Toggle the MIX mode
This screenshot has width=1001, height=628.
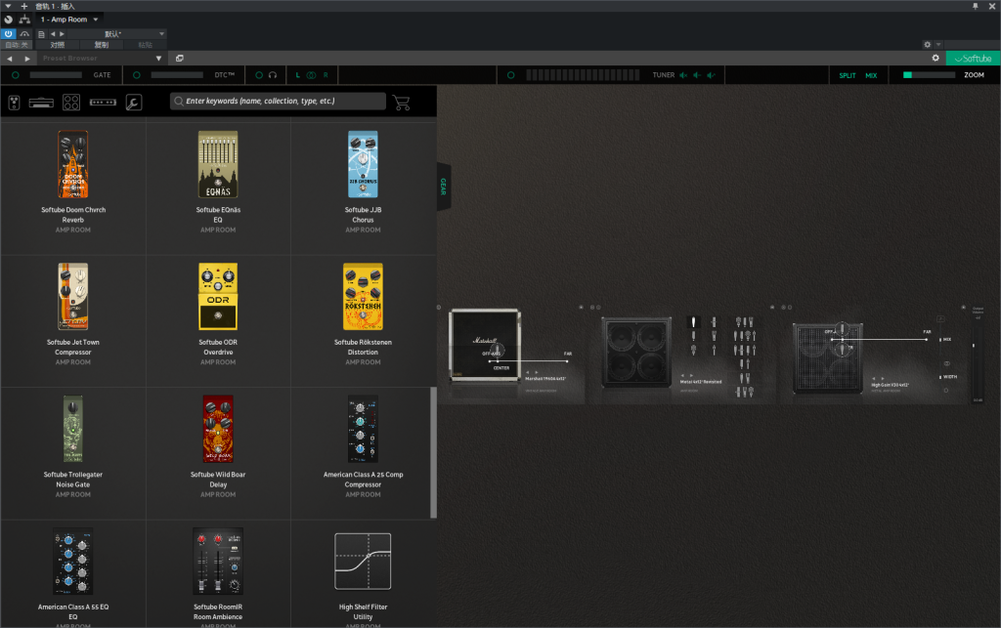pyautogui.click(x=871, y=75)
